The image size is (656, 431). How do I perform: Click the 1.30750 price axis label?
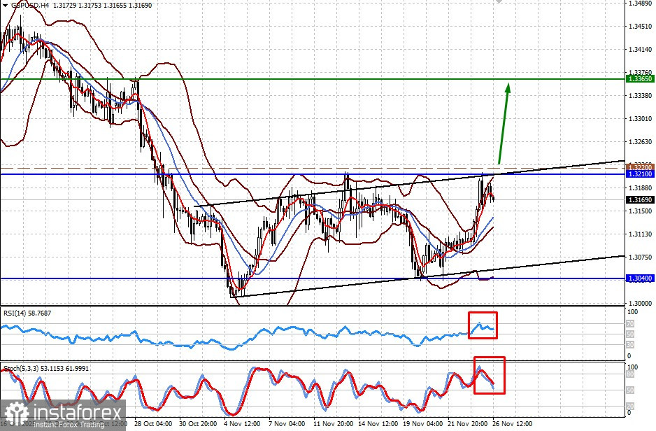(x=640, y=257)
